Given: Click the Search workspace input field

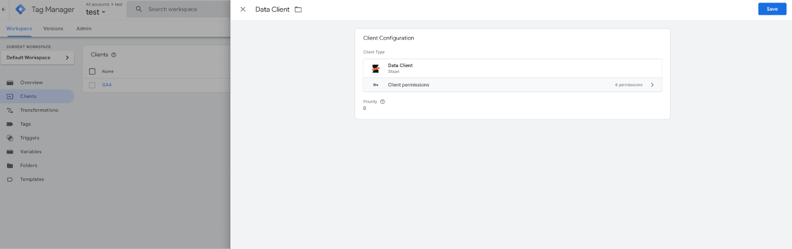Looking at the screenshot, I should coord(178,9).
